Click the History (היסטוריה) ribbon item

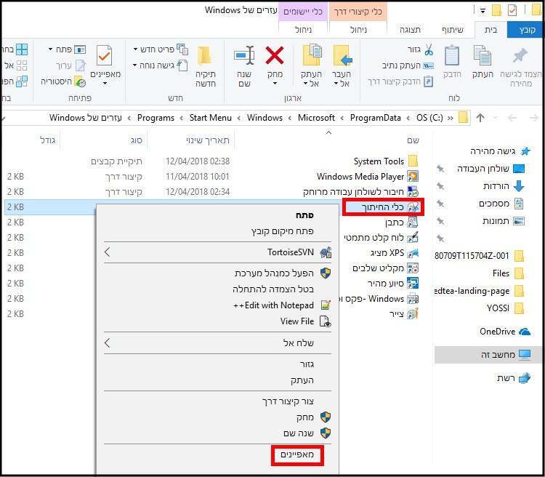click(x=63, y=81)
